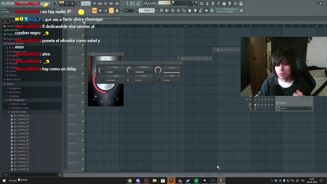Stop playback with the stop button
The image size is (327, 184).
(72, 4)
